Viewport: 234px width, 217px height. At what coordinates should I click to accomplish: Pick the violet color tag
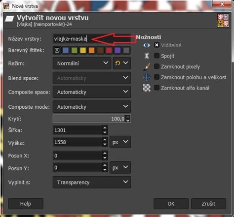point(117,50)
